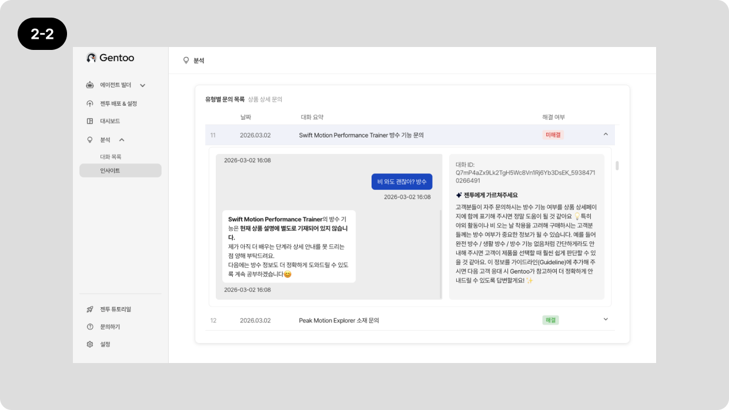Screen dimensions: 729x410
Task: Click the rocket icon for 젠투 튜토리얼
Action: 90,309
